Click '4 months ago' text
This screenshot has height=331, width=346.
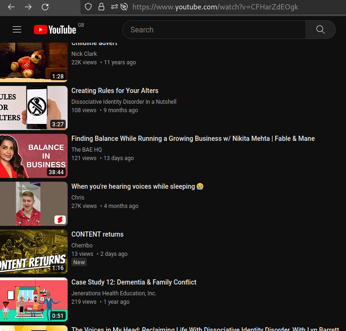(121, 206)
